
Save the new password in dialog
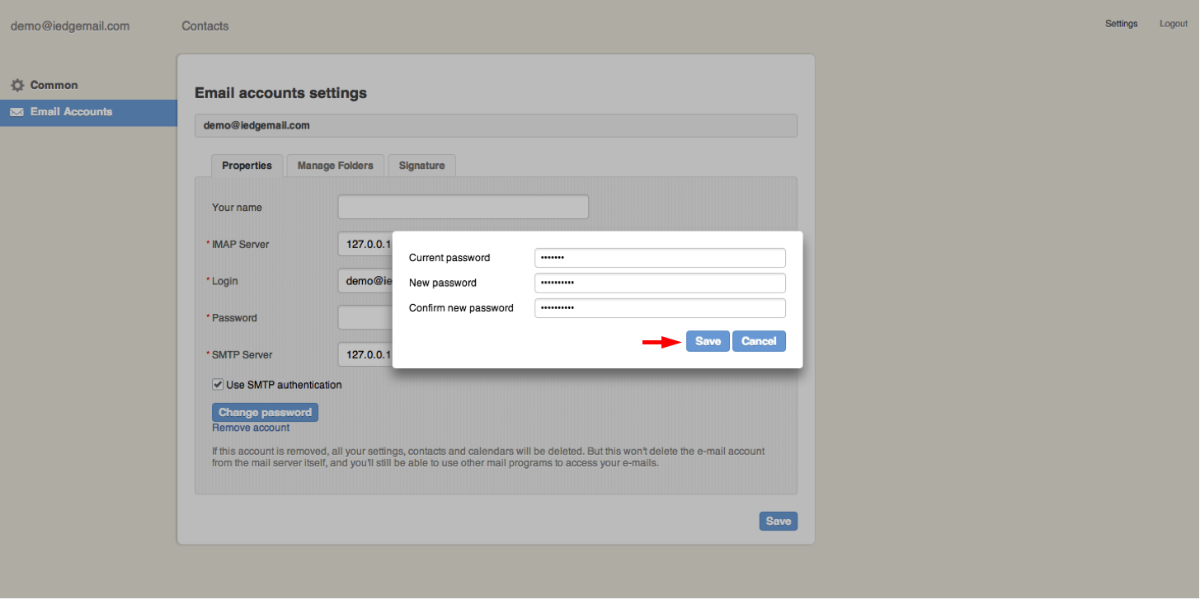click(x=708, y=341)
